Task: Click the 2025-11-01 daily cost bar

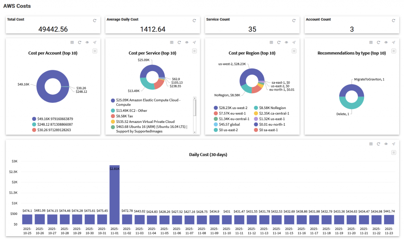Action: click(x=114, y=195)
